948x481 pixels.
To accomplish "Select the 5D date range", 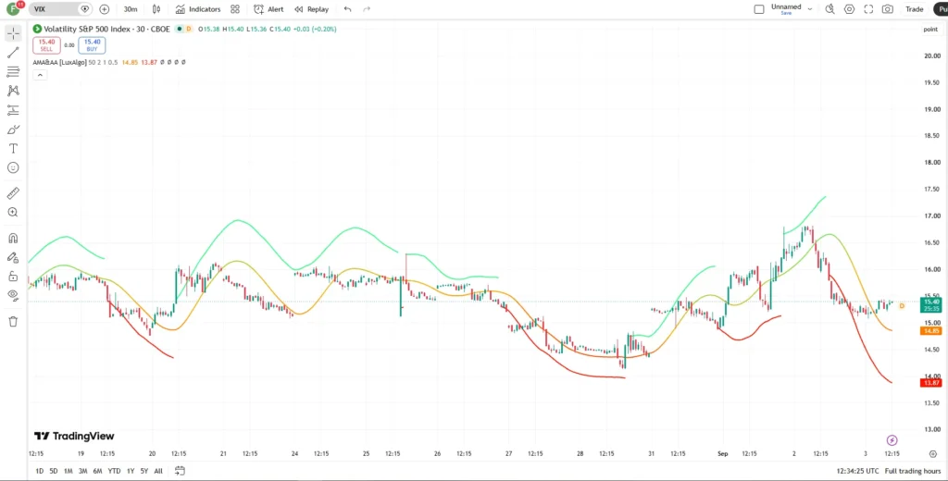I will pyautogui.click(x=54, y=471).
